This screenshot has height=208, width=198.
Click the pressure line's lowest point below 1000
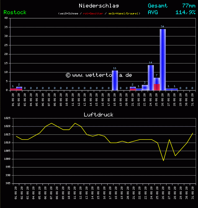pos(163,161)
